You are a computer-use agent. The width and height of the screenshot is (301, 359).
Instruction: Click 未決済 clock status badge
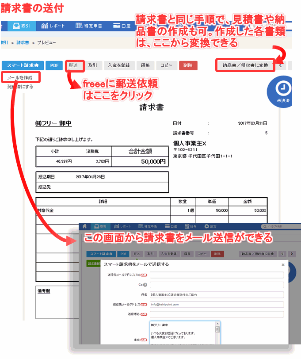[280, 92]
